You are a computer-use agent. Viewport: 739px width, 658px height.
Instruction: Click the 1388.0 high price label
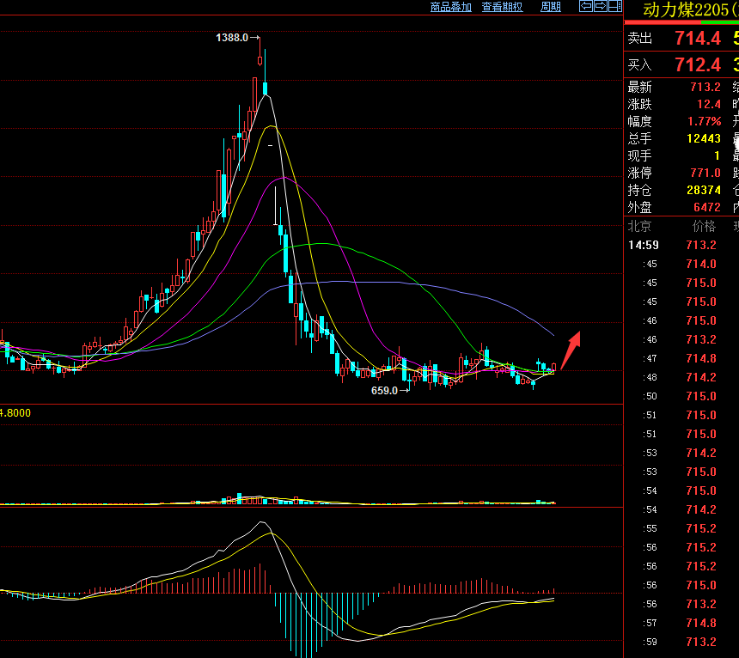pyautogui.click(x=232, y=38)
